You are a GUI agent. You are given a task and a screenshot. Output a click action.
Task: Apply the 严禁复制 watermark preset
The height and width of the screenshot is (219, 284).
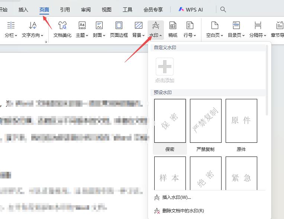pyautogui.click(x=206, y=121)
